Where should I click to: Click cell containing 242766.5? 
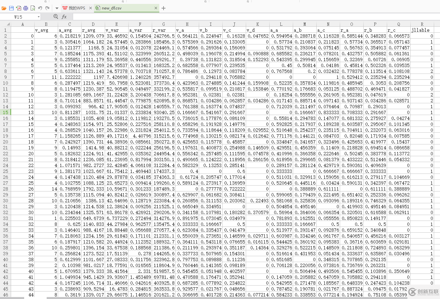click(x=164, y=36)
